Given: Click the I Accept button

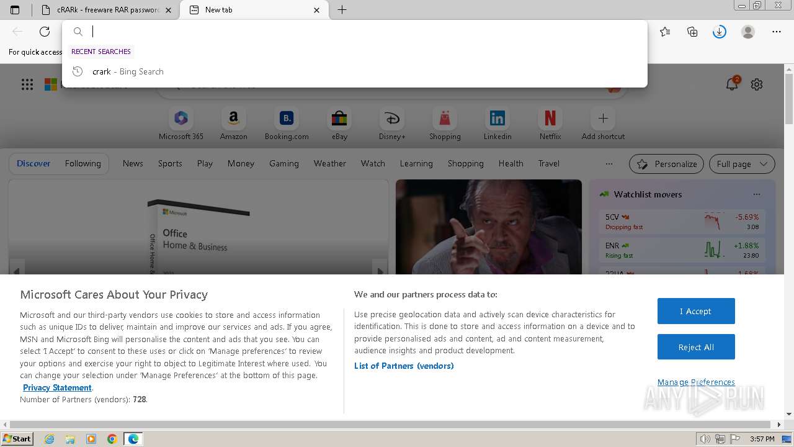Looking at the screenshot, I should [x=696, y=311].
